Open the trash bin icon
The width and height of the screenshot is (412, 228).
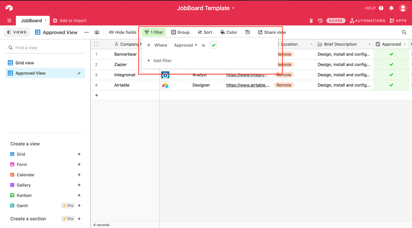[x=311, y=21]
